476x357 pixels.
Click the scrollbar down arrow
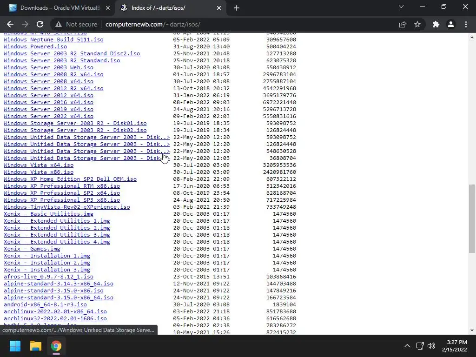(472, 331)
